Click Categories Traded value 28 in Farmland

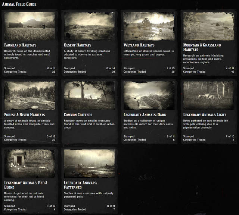54,72
